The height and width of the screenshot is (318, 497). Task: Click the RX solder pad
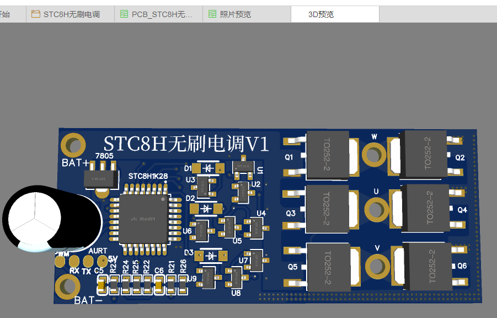(x=74, y=261)
